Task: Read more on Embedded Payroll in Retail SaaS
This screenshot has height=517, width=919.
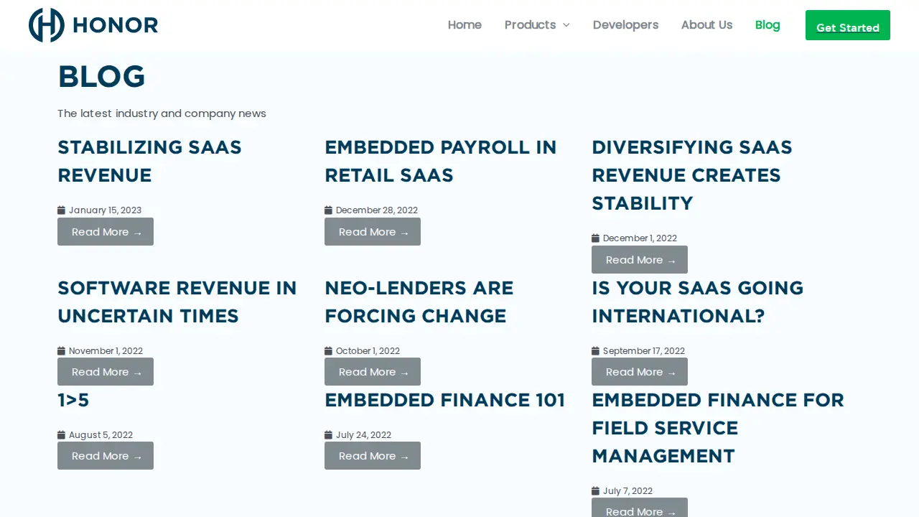Action: (x=373, y=232)
